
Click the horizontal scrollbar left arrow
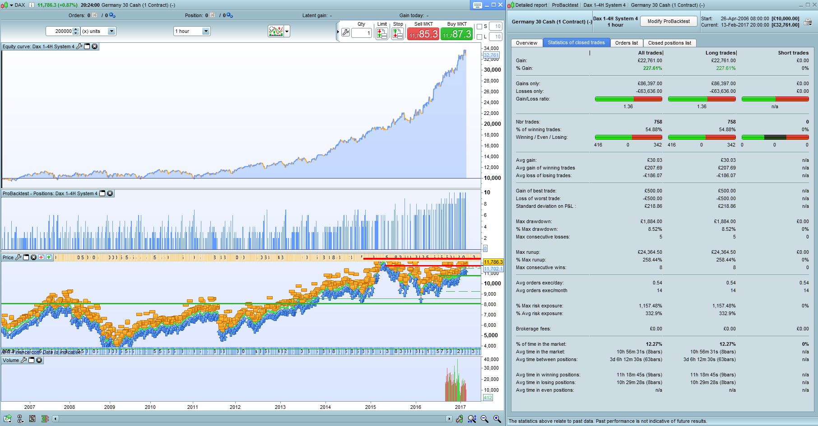coord(56,419)
